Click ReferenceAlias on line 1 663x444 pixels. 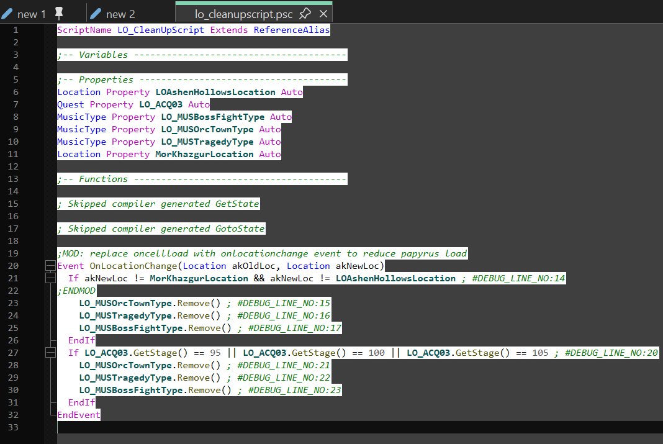pos(291,30)
